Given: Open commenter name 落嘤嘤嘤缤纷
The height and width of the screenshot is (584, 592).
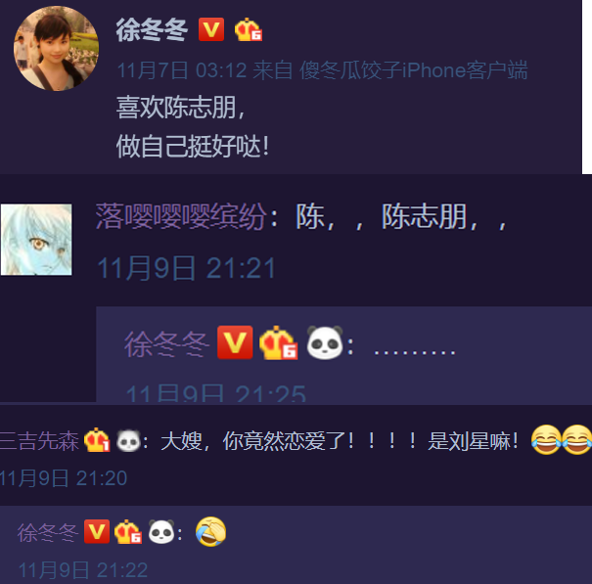Looking at the screenshot, I should [x=181, y=216].
